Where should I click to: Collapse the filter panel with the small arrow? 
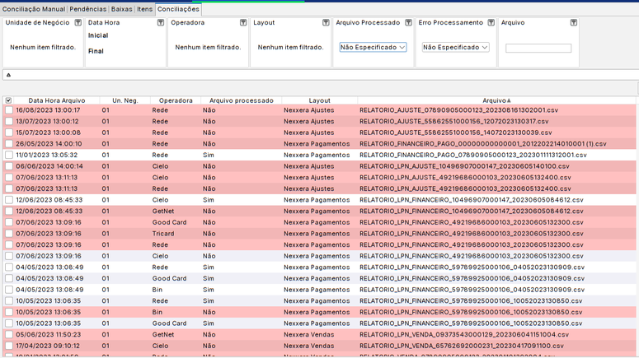pyautogui.click(x=8, y=75)
